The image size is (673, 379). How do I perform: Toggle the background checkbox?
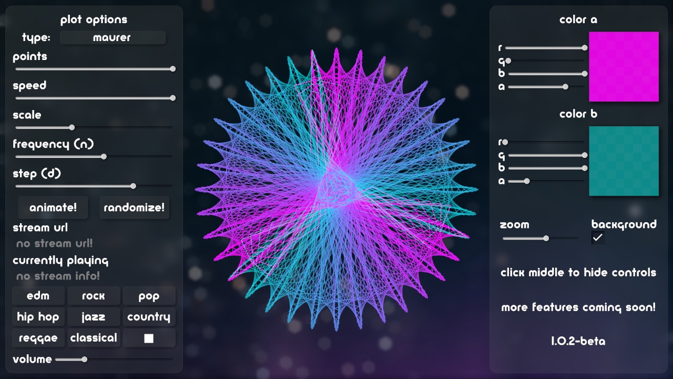pyautogui.click(x=598, y=237)
